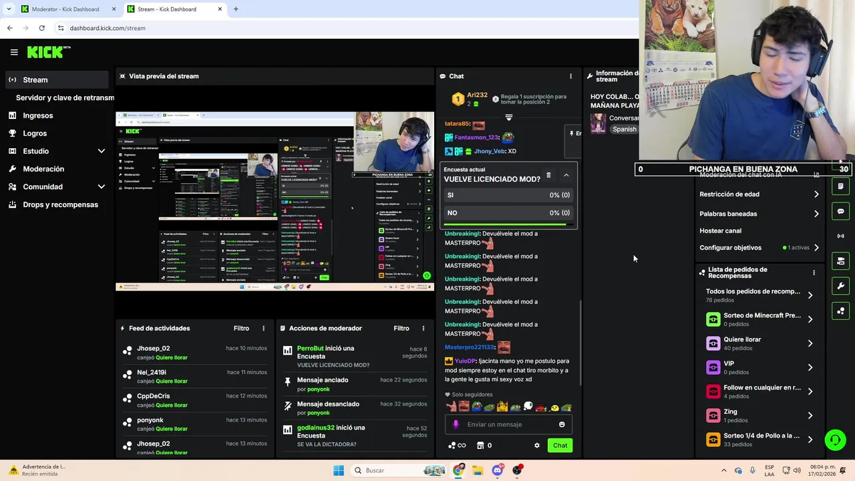Open the Lista de pedidos de Recompensas menu
This screenshot has height=481, width=855.
point(814,273)
